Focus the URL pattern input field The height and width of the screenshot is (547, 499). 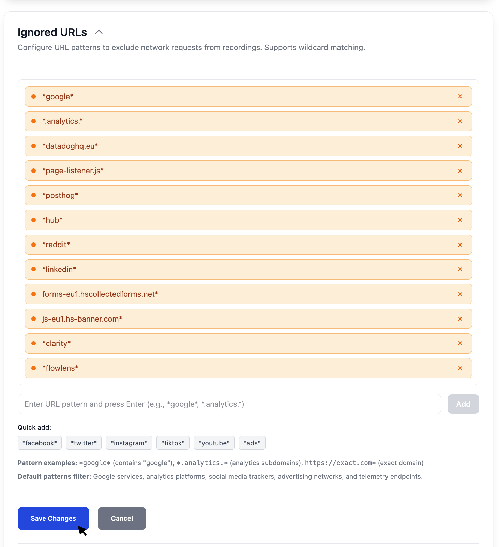229,404
